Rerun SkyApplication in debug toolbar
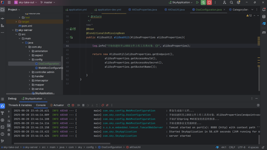Image resolution: width=267 pixels, height=150 pixels. click(x=68, y=105)
